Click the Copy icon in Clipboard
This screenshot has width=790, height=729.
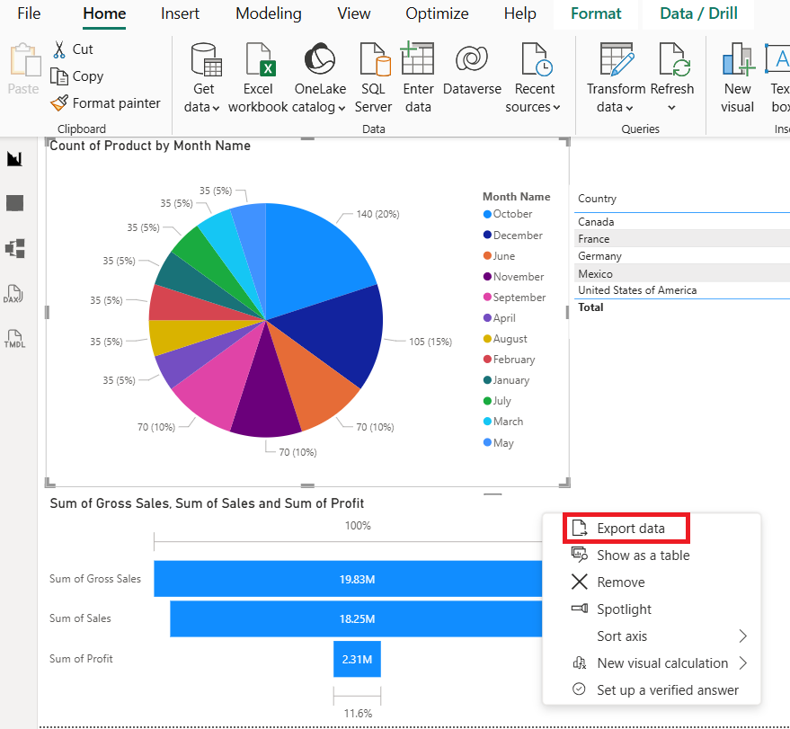coord(59,76)
